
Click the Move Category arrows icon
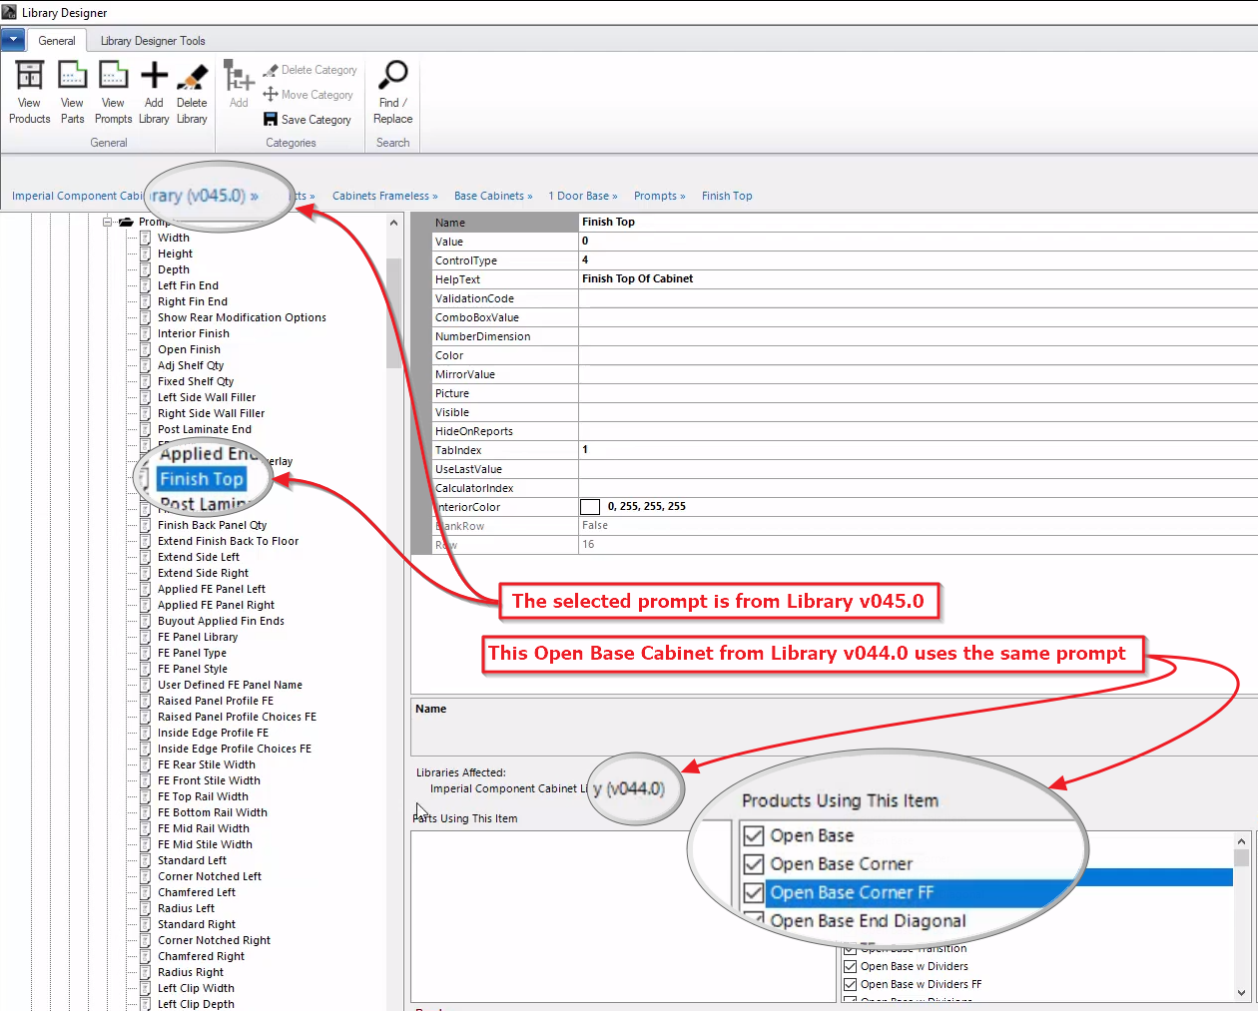click(x=271, y=94)
